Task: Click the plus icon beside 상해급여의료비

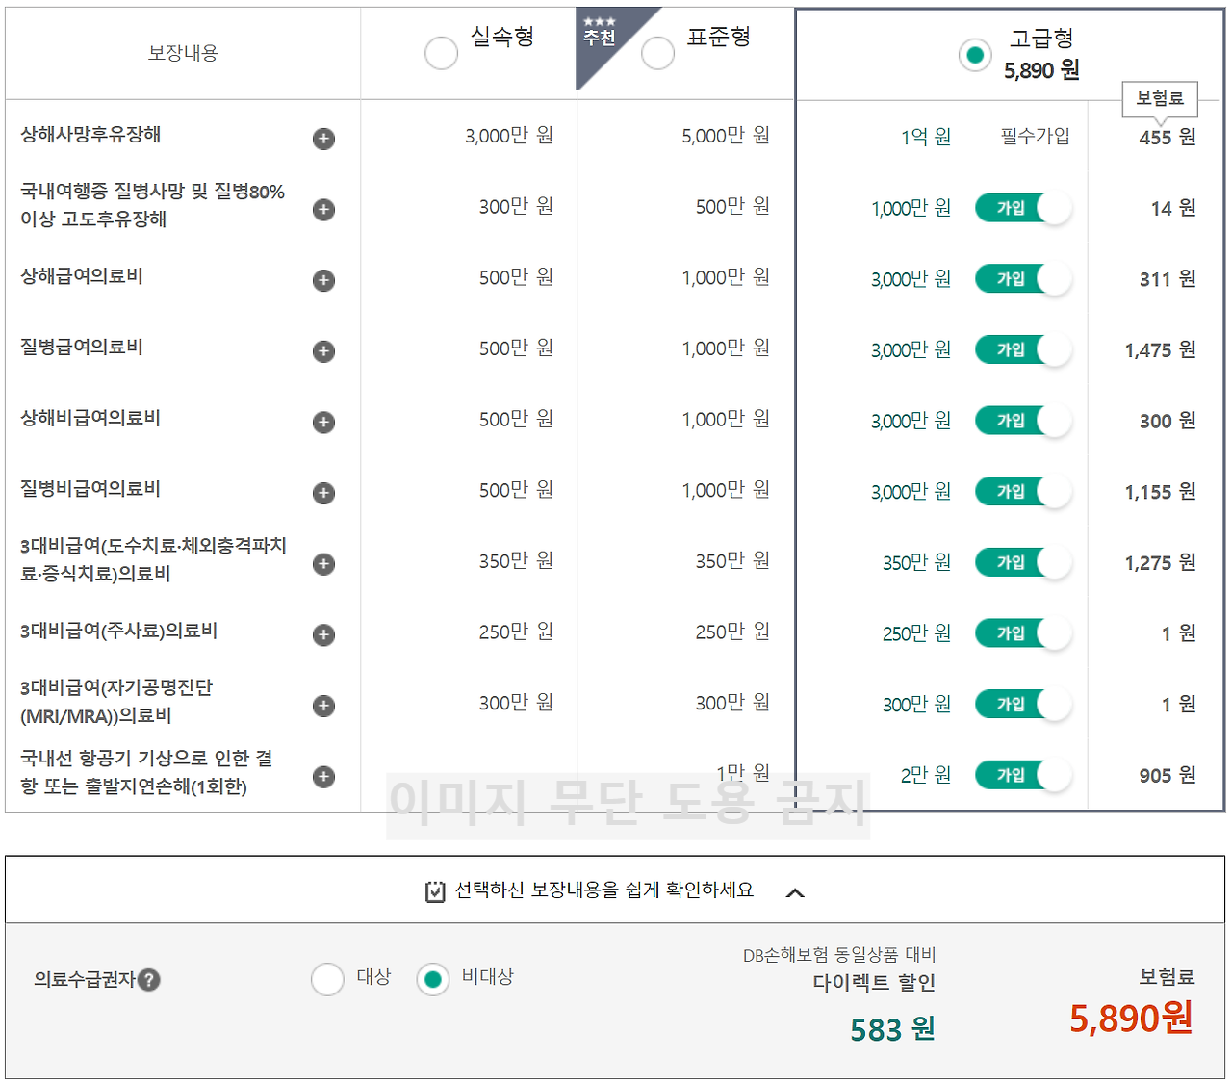Action: tap(323, 280)
